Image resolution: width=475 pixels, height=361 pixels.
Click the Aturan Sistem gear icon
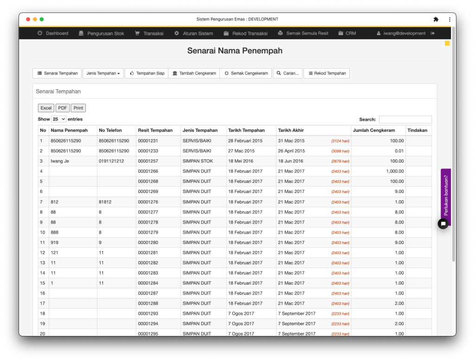coord(177,33)
